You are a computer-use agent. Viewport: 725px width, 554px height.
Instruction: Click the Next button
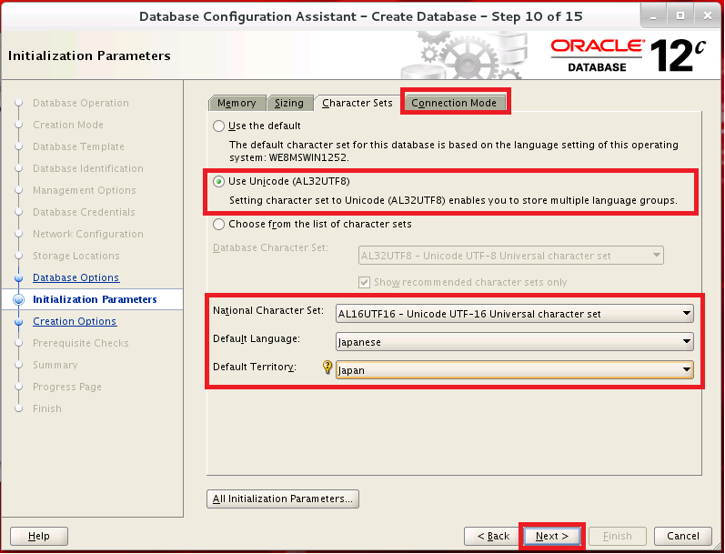(x=551, y=536)
